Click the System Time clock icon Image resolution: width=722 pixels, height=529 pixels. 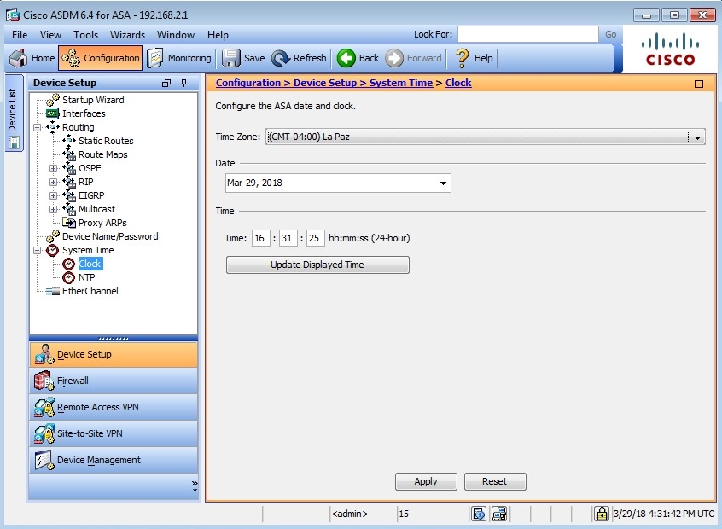(53, 250)
